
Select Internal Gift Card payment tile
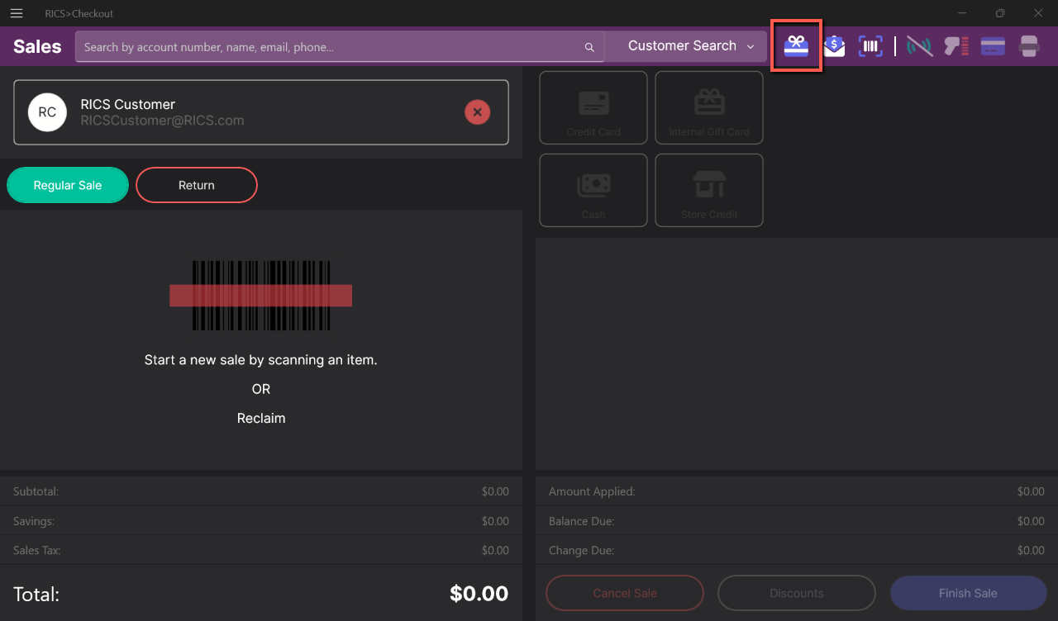pos(709,107)
